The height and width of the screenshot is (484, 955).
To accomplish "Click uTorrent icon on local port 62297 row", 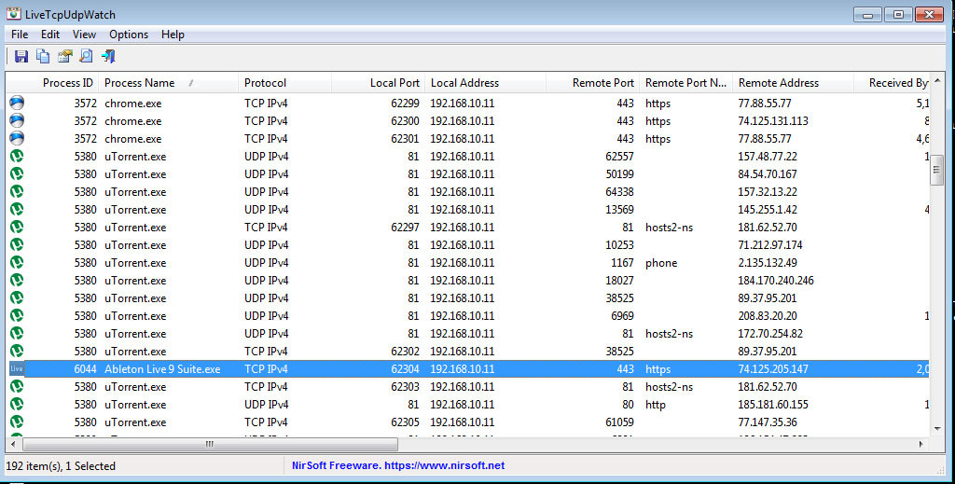I will point(17,228).
